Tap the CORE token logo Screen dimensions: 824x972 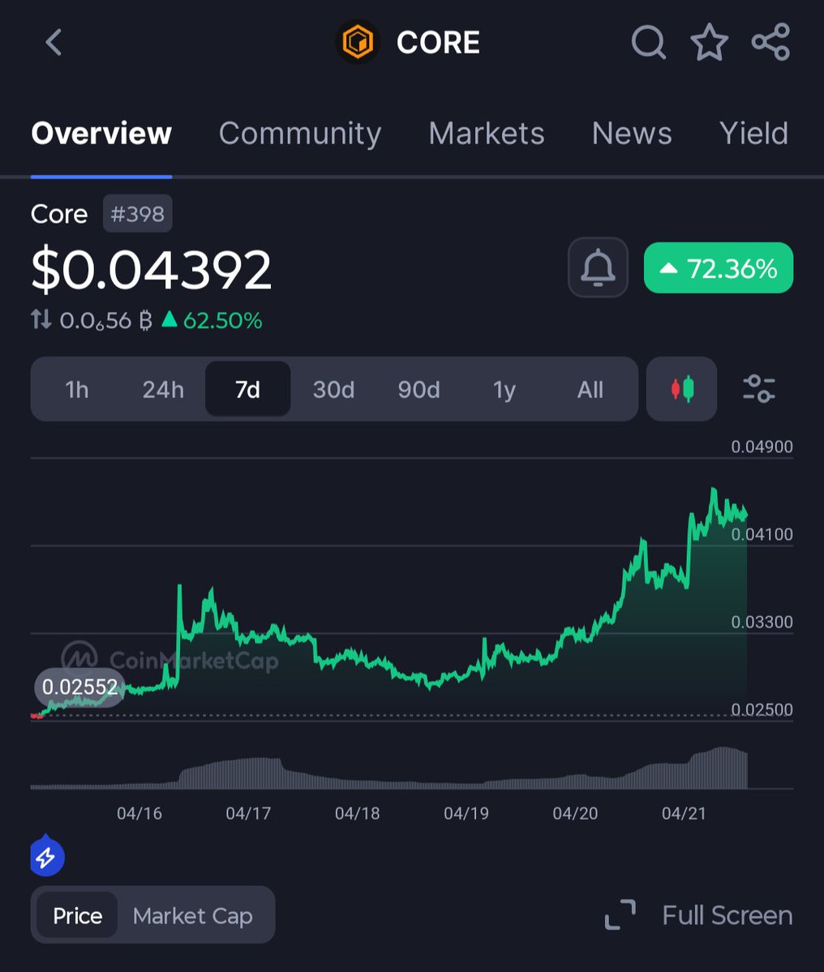click(x=358, y=42)
